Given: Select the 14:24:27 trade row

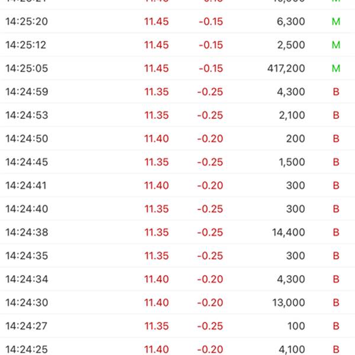Looking at the screenshot, I should pos(177,326).
